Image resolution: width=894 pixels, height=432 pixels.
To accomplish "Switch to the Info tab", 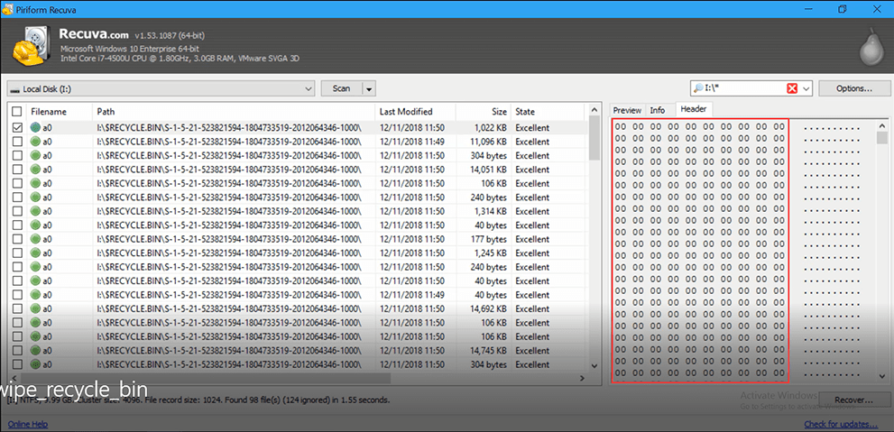I will 658,110.
